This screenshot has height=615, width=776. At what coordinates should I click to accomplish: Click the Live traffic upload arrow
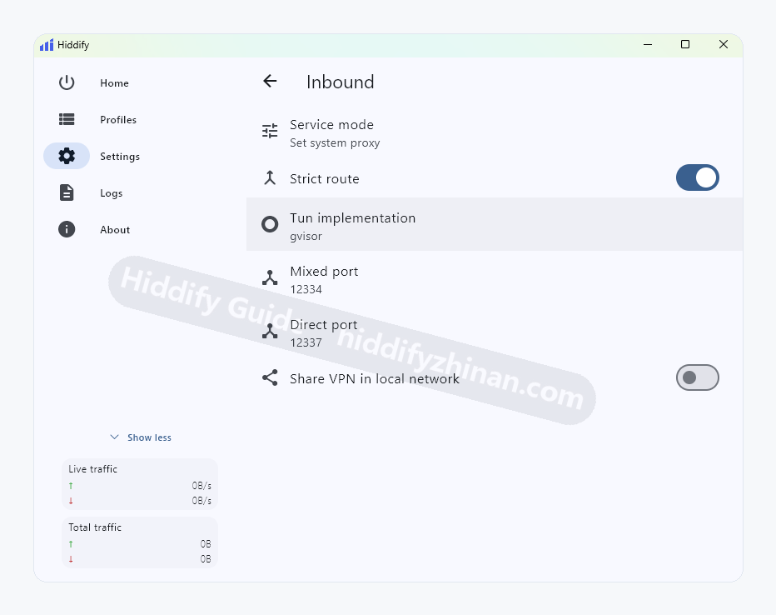click(x=71, y=486)
